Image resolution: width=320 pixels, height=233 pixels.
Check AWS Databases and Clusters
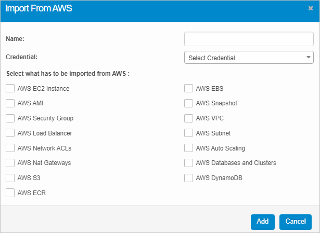(x=189, y=163)
